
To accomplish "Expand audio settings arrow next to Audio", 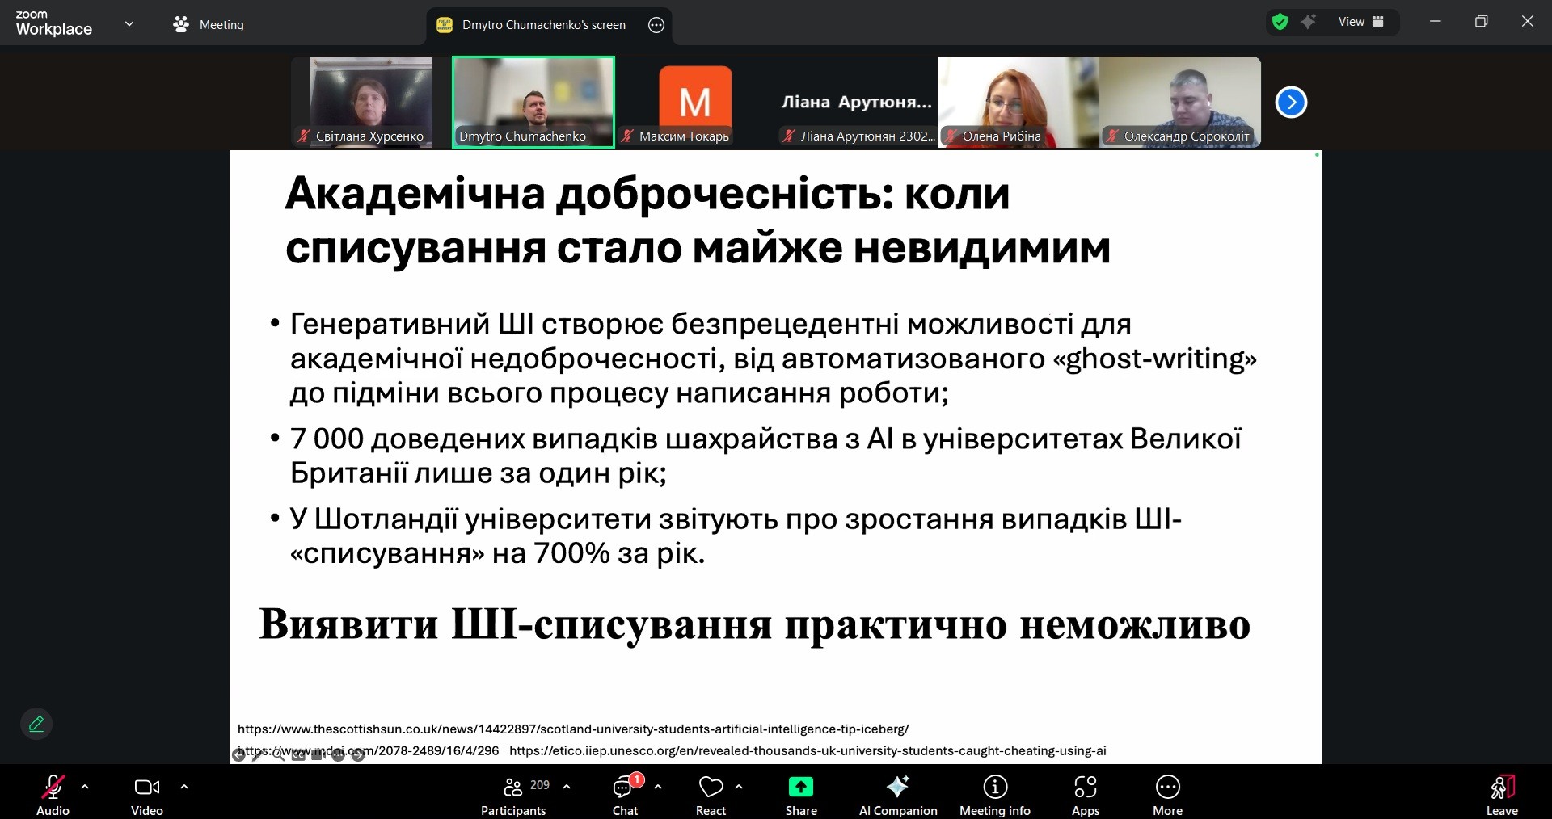I will click(85, 786).
